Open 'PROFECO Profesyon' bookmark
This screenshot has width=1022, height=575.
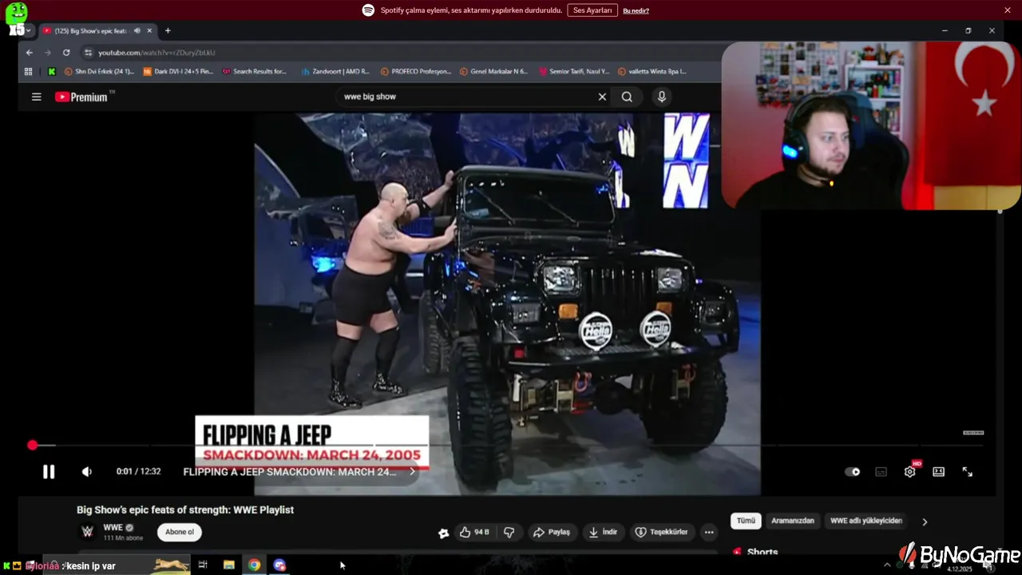click(x=416, y=71)
